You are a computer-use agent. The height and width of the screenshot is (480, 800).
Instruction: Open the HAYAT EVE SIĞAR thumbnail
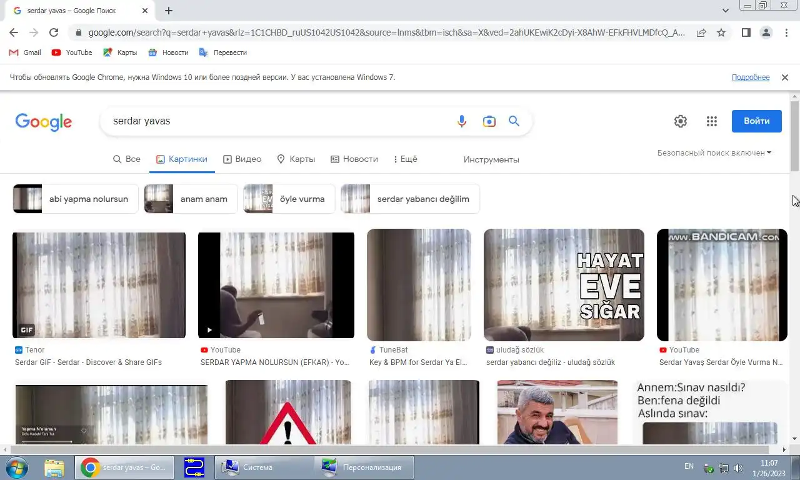(x=564, y=285)
